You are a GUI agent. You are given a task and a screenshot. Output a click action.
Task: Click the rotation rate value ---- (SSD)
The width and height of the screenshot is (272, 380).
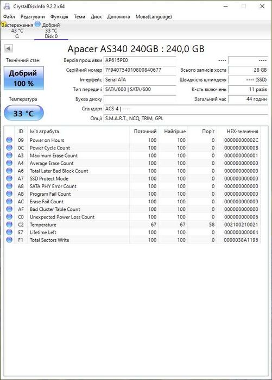point(248,80)
